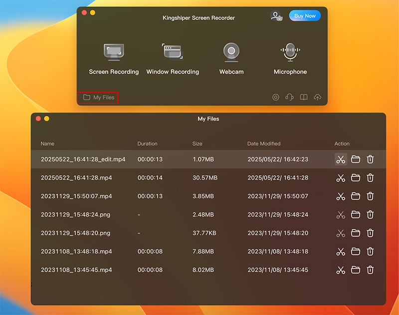Open the user account icon
399x315 pixels.
(276, 16)
